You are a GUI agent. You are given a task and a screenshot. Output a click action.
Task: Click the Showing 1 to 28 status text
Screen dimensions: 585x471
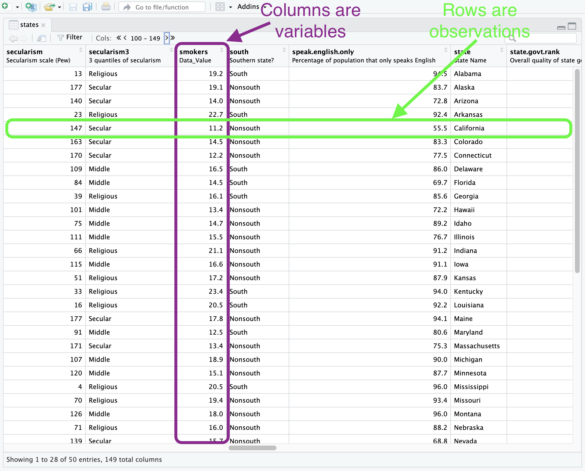click(84, 459)
